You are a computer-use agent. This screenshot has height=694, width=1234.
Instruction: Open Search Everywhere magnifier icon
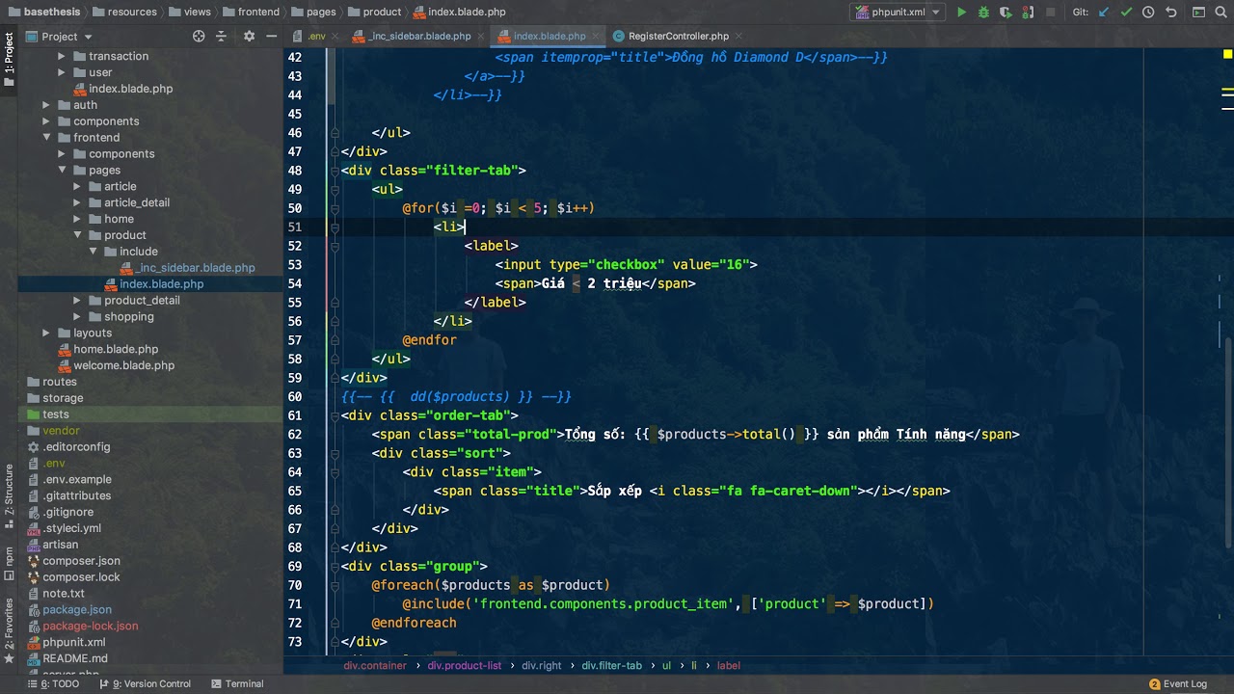(1221, 13)
